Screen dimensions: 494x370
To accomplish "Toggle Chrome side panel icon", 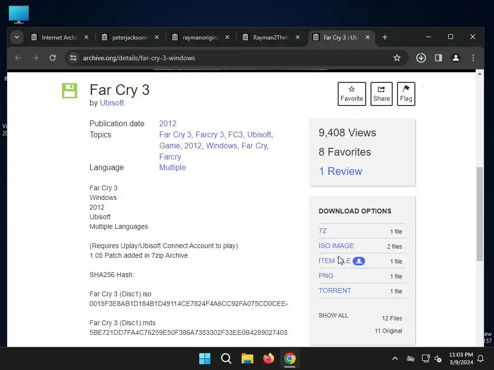I will tap(438, 58).
